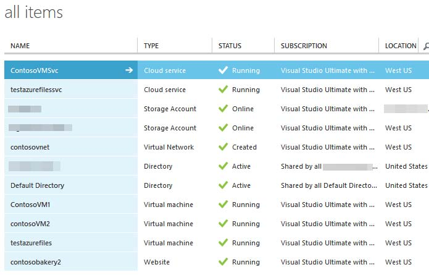Screen dimensions: 429x275
Task: Open the testazurefilessvc cloud service
Action: [36, 90]
